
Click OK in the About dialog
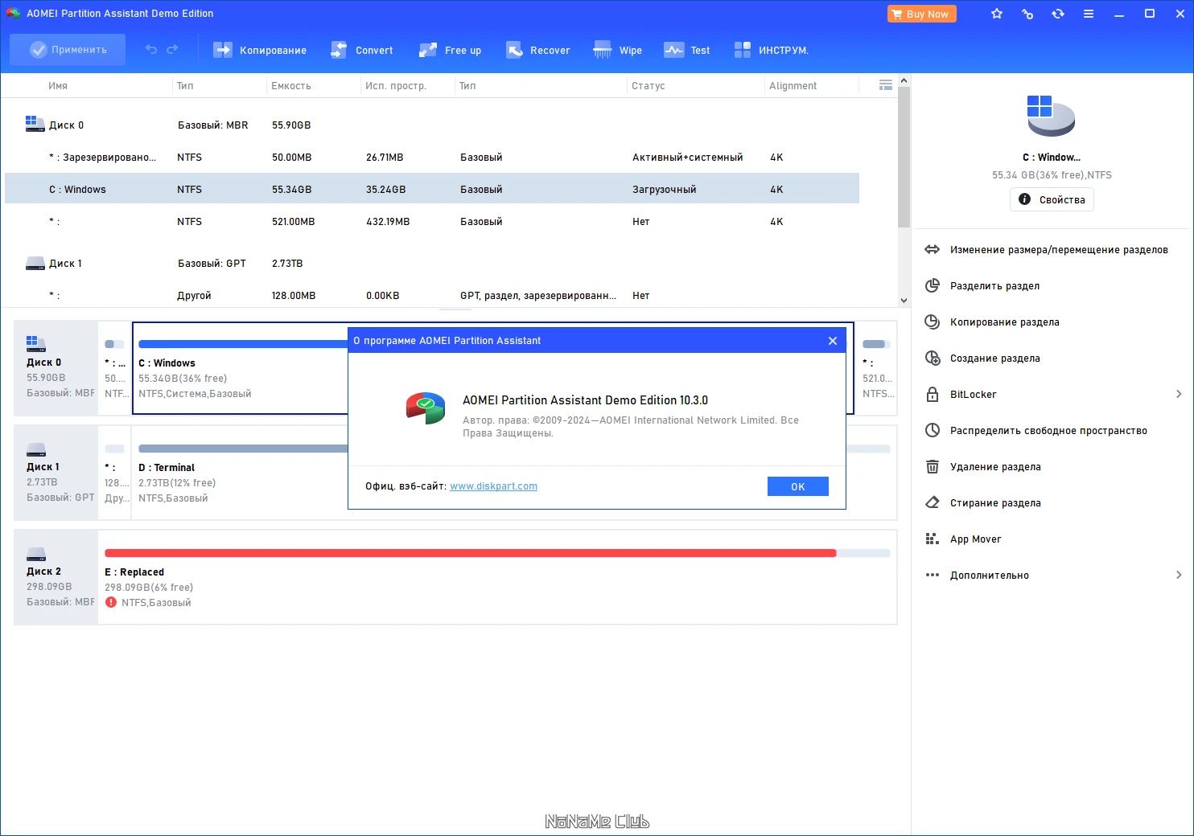click(797, 486)
